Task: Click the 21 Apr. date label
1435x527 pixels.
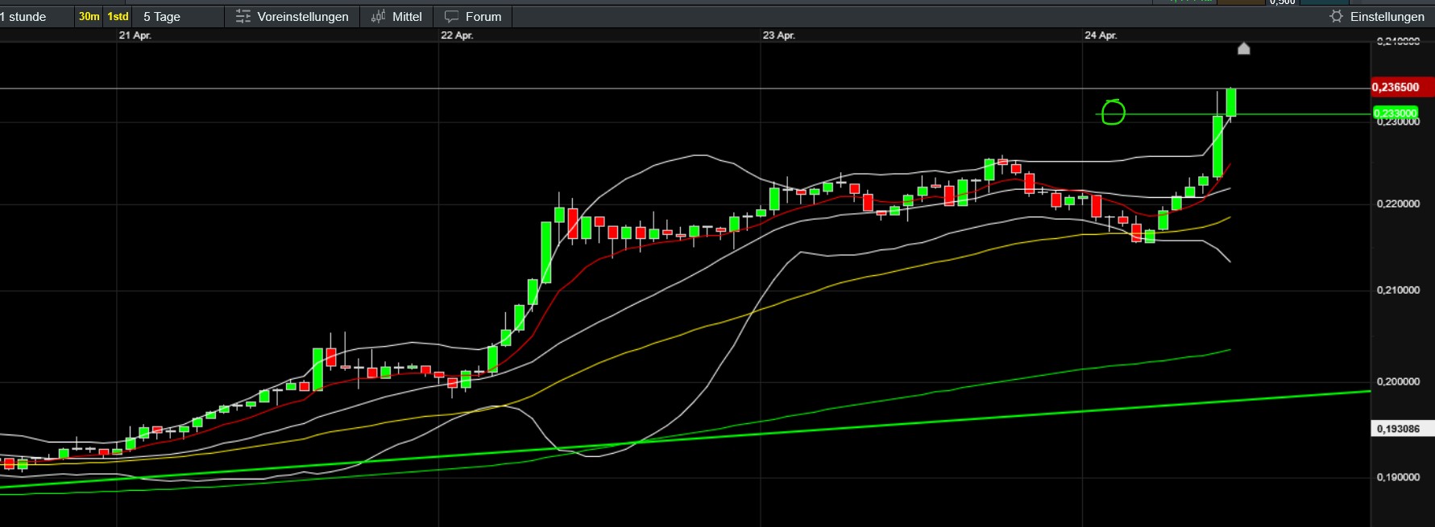Action: [x=135, y=35]
